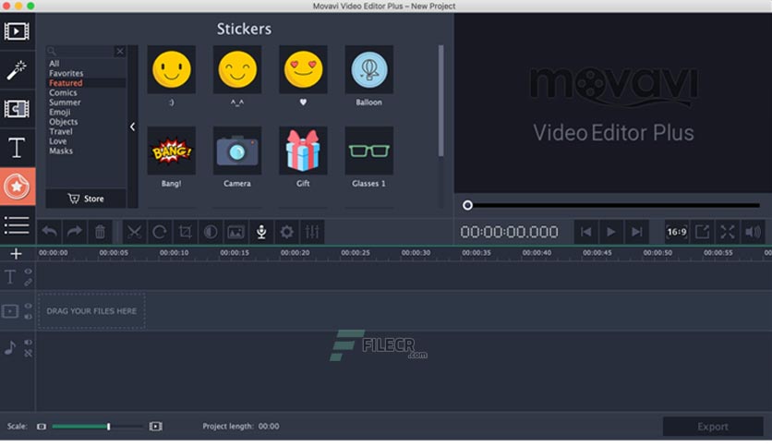Click the stickers list scrollbar

click(440, 101)
